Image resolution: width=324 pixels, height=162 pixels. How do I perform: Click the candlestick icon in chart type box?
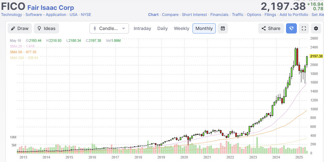pyautogui.click(x=95, y=28)
